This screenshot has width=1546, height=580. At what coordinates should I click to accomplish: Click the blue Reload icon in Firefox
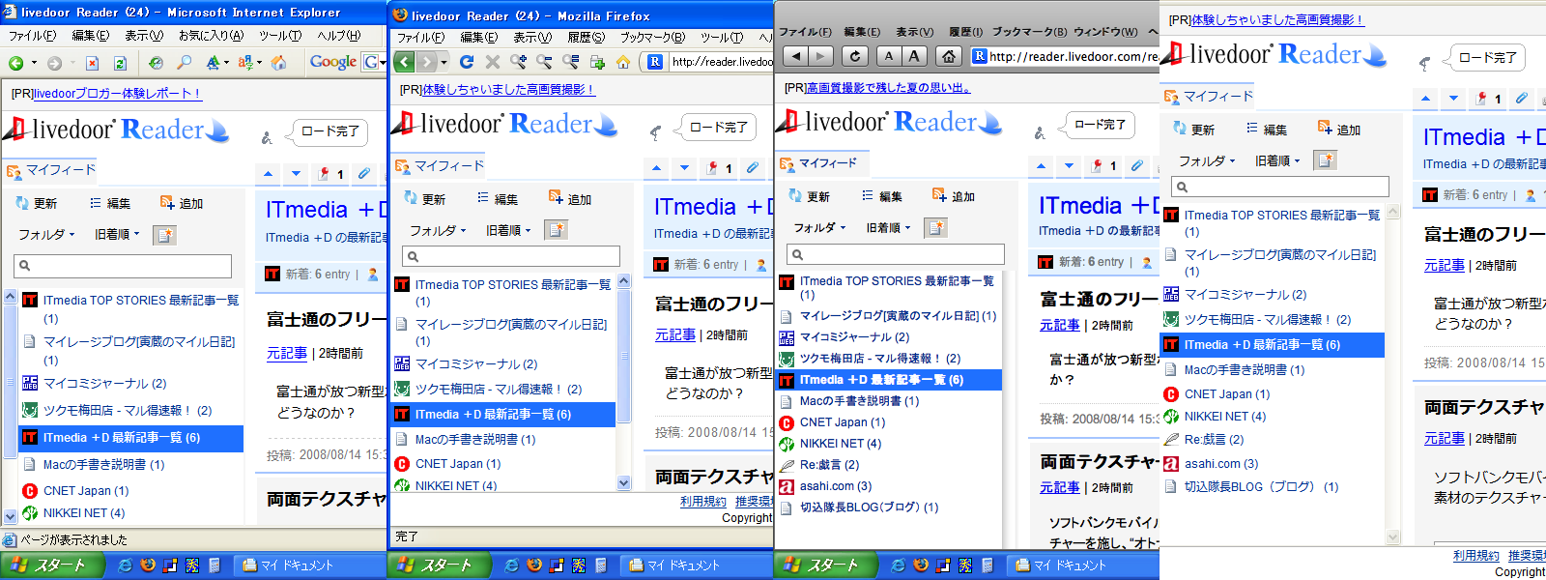[467, 62]
